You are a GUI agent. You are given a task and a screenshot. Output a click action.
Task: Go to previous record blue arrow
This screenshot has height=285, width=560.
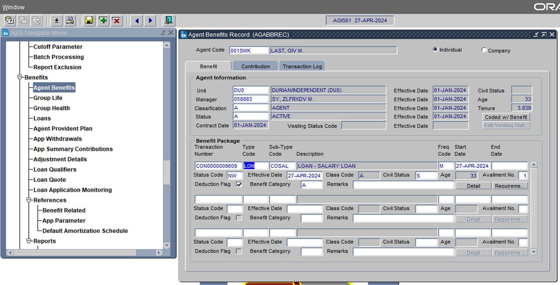pos(137,20)
